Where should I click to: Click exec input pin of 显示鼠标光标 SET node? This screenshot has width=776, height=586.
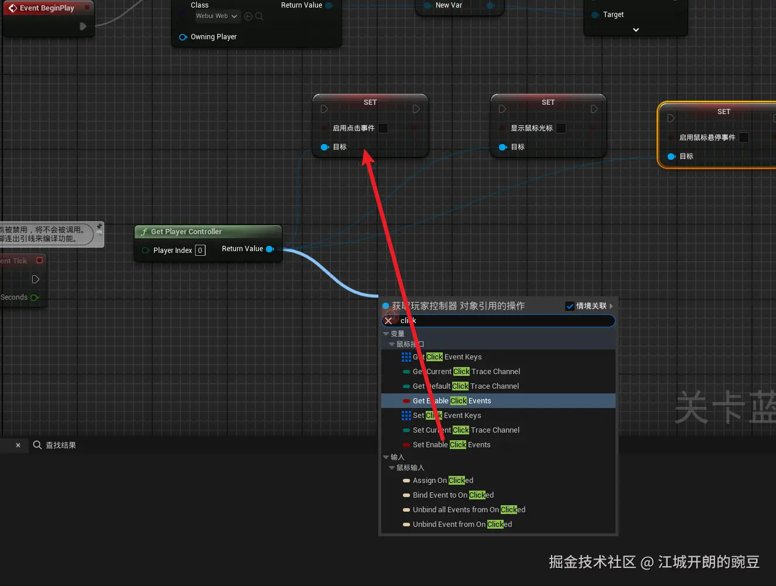[502, 109]
